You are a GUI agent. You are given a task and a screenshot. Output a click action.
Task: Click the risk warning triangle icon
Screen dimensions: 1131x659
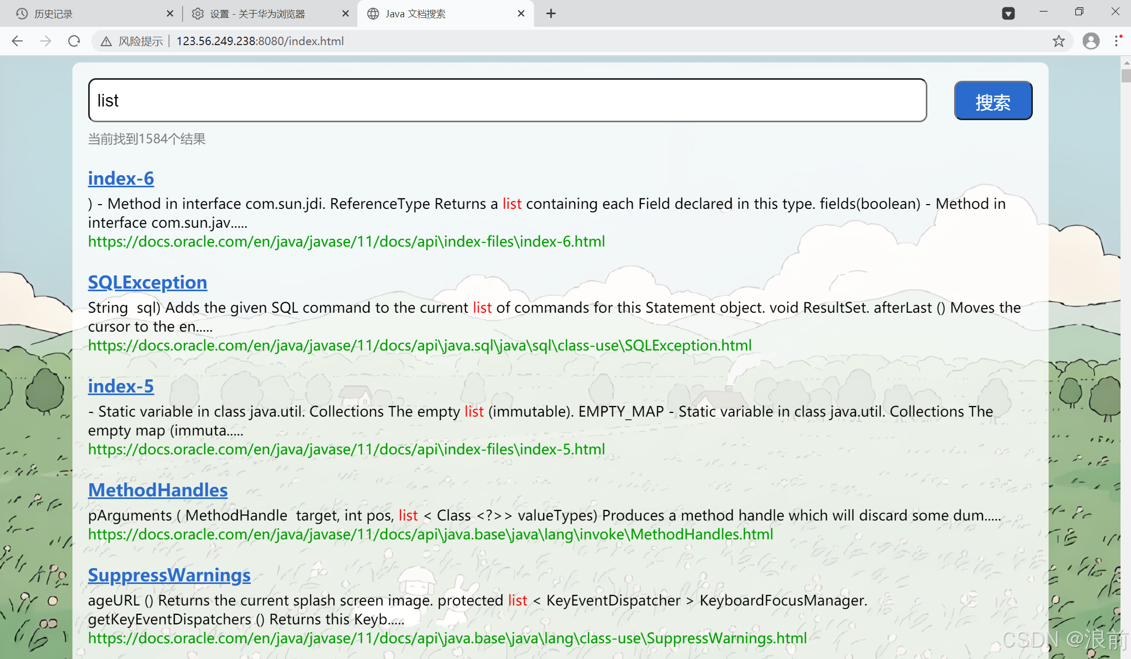[107, 41]
